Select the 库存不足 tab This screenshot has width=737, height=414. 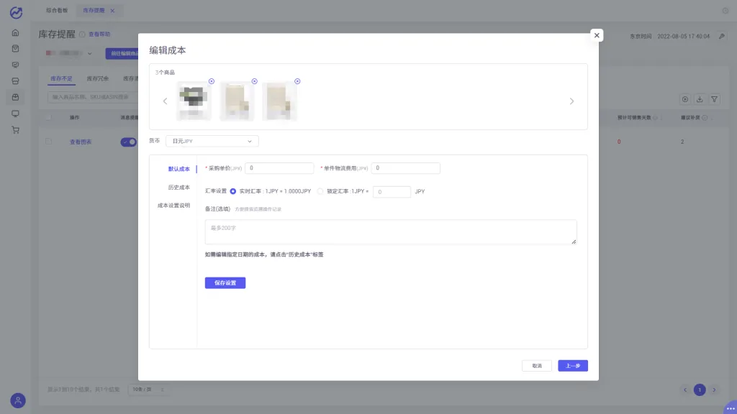pyautogui.click(x=61, y=79)
